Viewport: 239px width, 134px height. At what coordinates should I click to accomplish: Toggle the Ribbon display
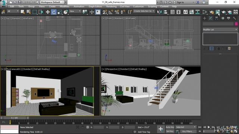(186, 12)
